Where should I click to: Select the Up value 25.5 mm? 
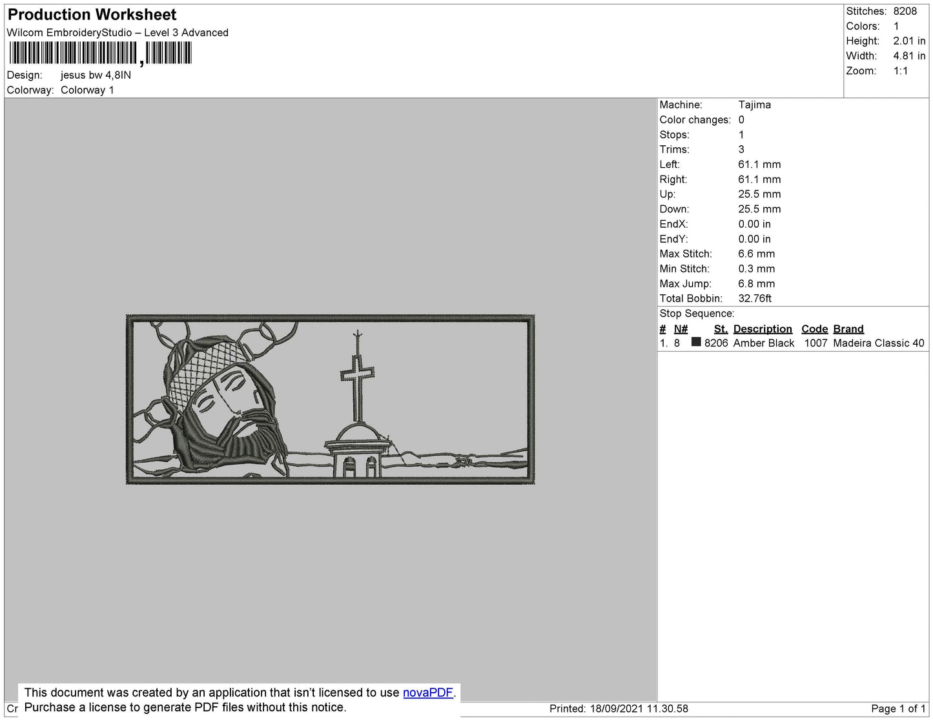pyautogui.click(x=759, y=194)
